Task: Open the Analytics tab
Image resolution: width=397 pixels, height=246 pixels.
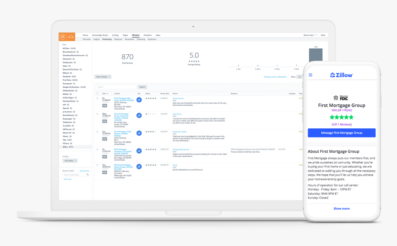Action: coord(148,35)
